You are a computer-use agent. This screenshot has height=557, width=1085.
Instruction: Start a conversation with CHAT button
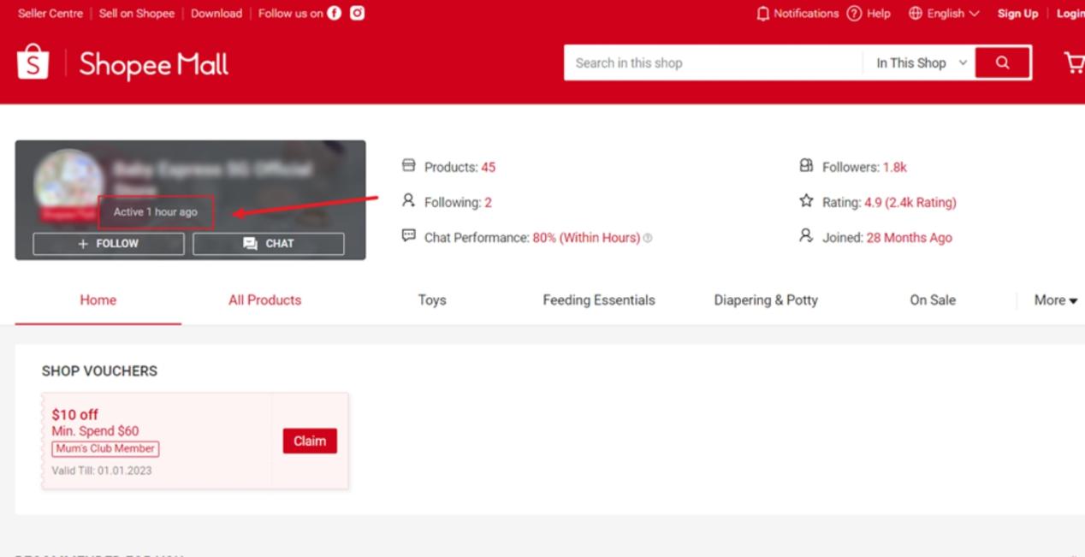click(x=269, y=244)
